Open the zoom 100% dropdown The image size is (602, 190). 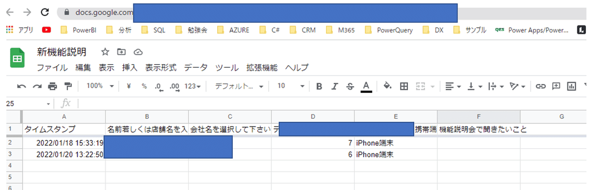pos(100,86)
